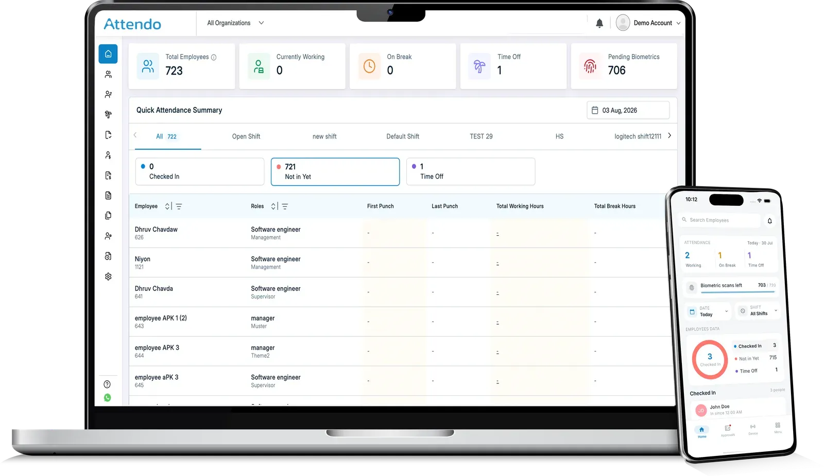824x476 pixels.
Task: Click the Time Off palm tree card icon
Action: [479, 66]
